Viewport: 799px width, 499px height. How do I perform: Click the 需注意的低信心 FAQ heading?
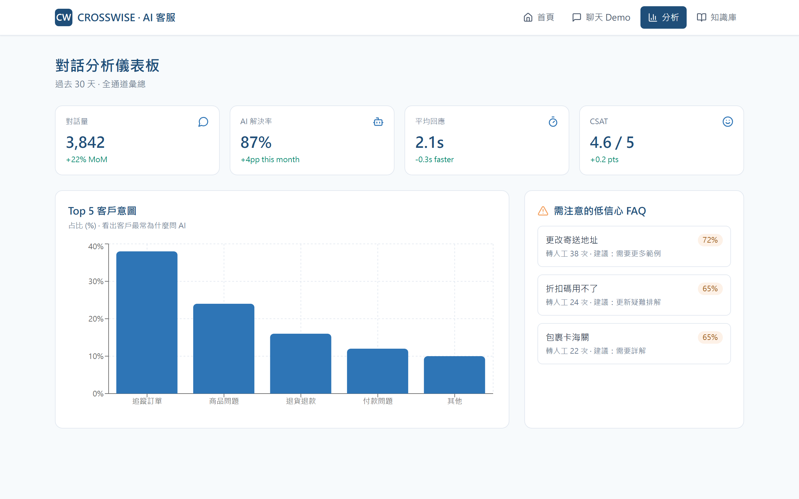pyautogui.click(x=600, y=211)
